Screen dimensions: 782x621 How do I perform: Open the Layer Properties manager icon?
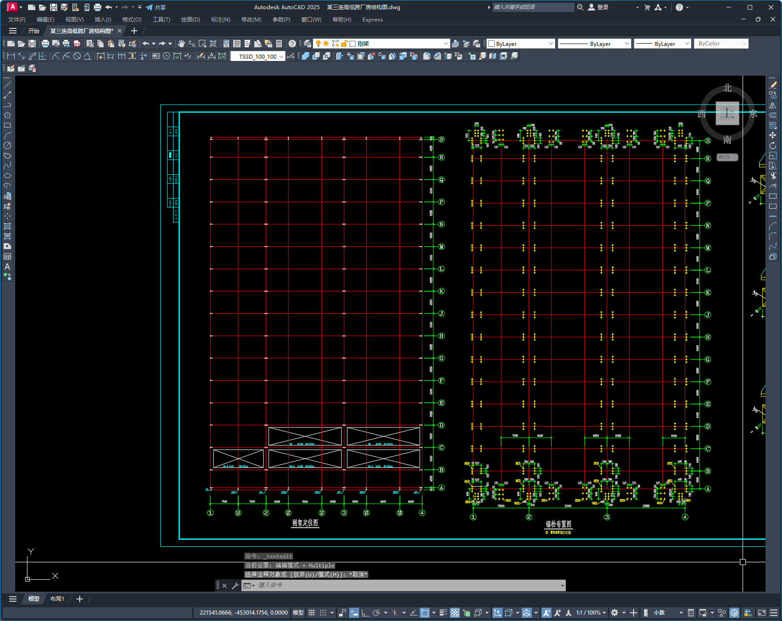[x=307, y=44]
